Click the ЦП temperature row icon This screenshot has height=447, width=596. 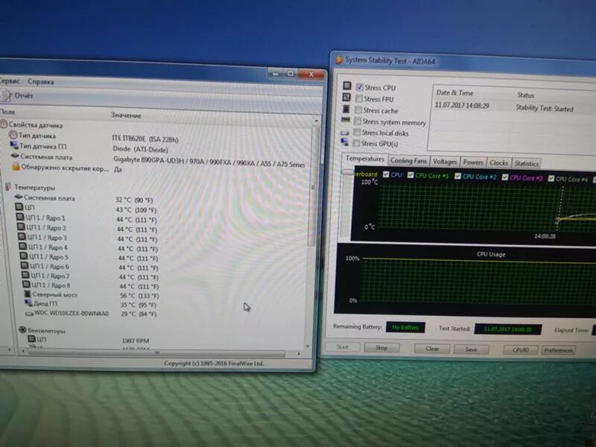pos(19,207)
